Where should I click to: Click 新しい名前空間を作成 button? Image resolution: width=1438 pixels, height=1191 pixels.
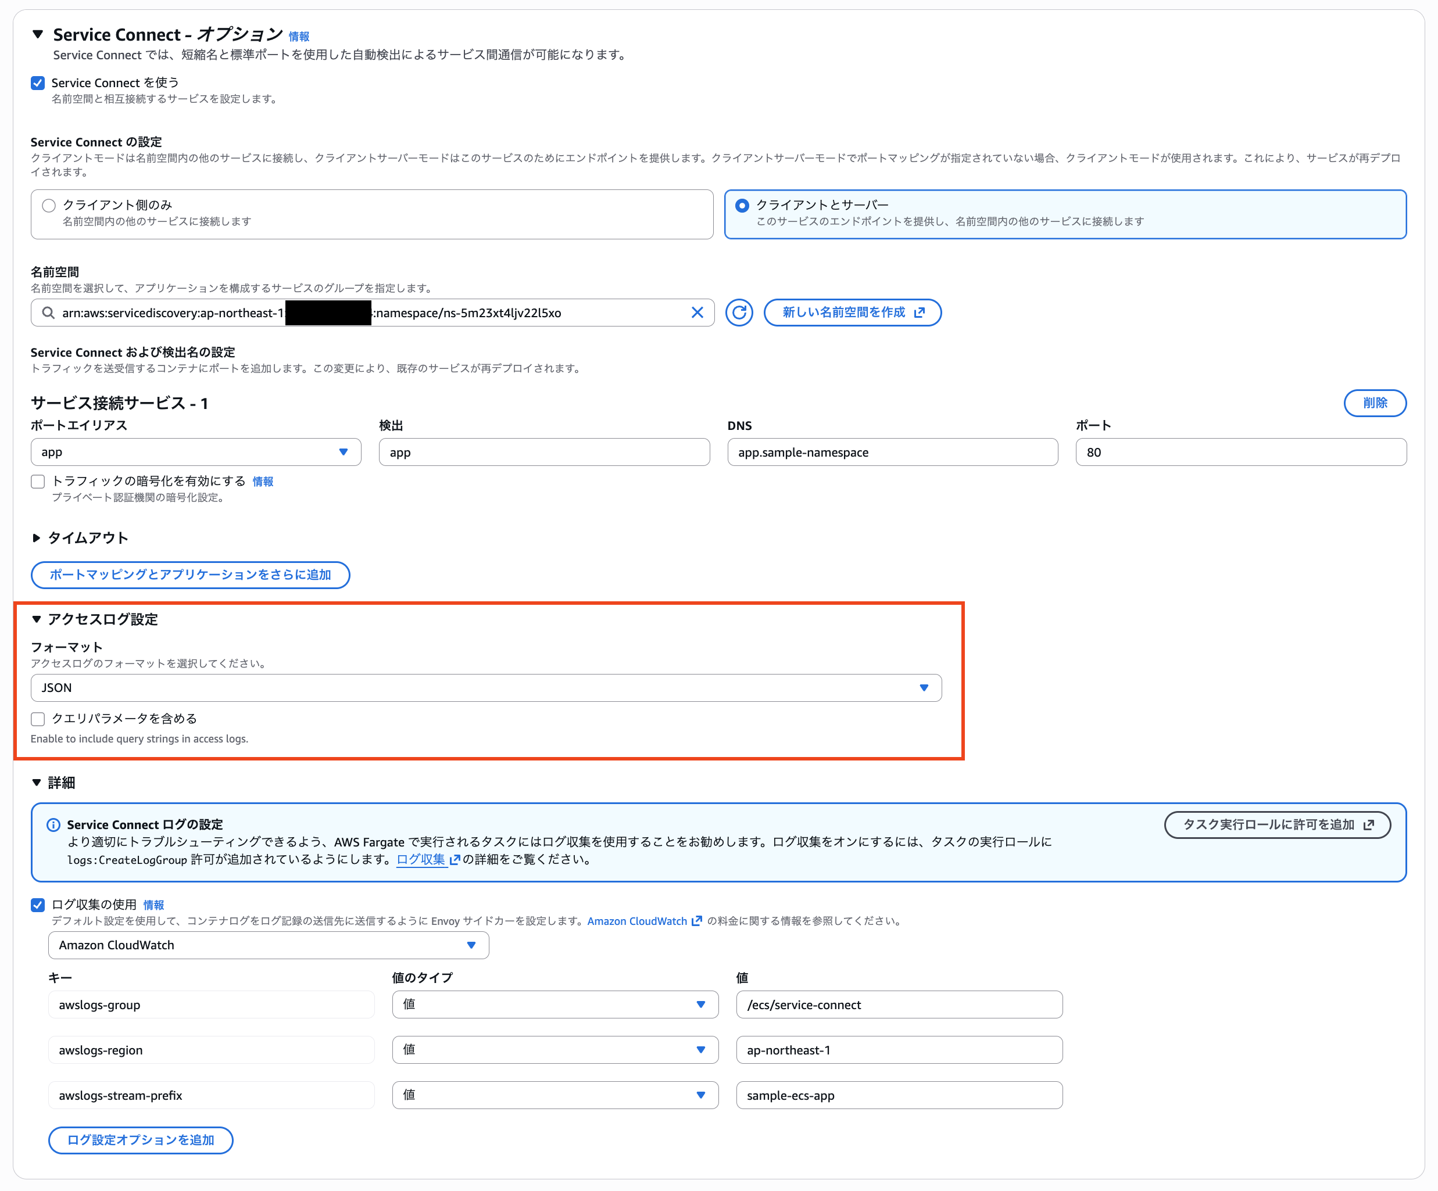(x=852, y=313)
